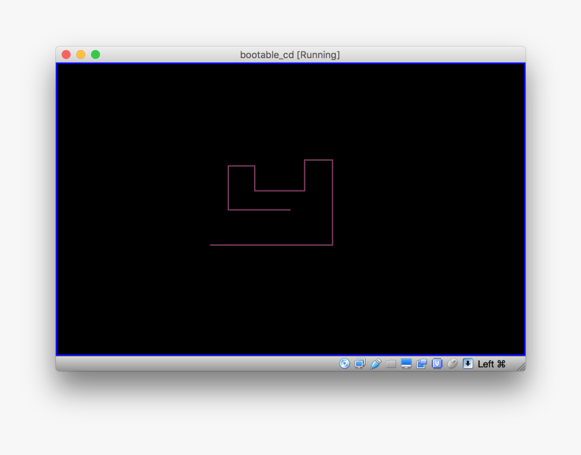
Task: Open the shared folders status icon
Action: 390,364
